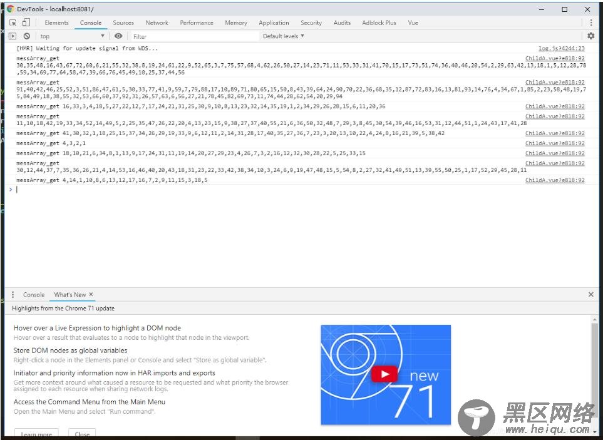603x440 pixels.
Task: Click 'Initiator and priority information' heading
Action: pos(114,373)
